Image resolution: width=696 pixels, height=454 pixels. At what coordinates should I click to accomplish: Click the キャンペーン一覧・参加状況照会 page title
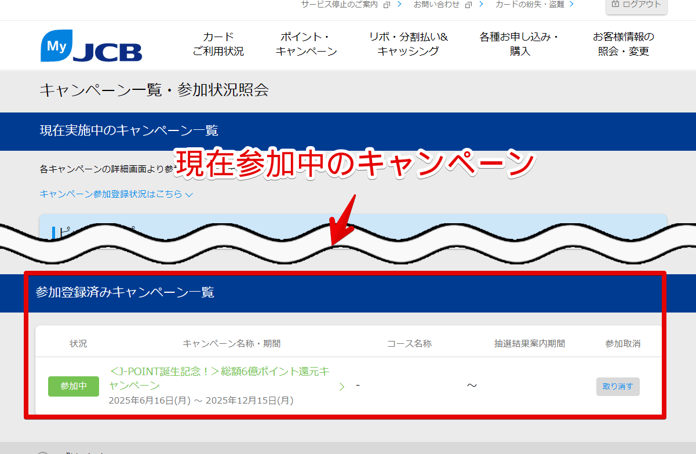[154, 90]
